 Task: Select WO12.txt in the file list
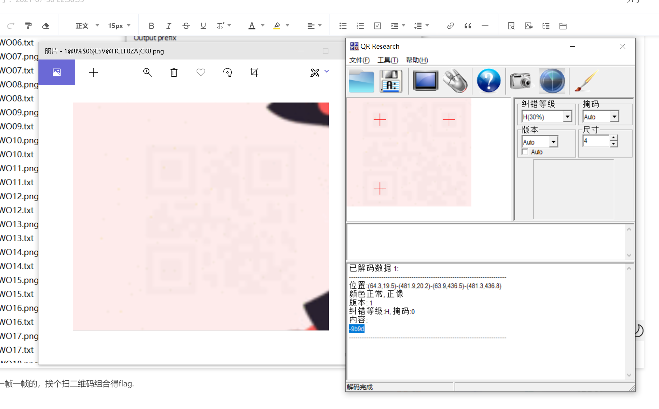click(17, 210)
